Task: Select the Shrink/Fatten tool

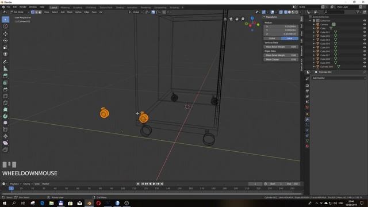Action: point(5,136)
